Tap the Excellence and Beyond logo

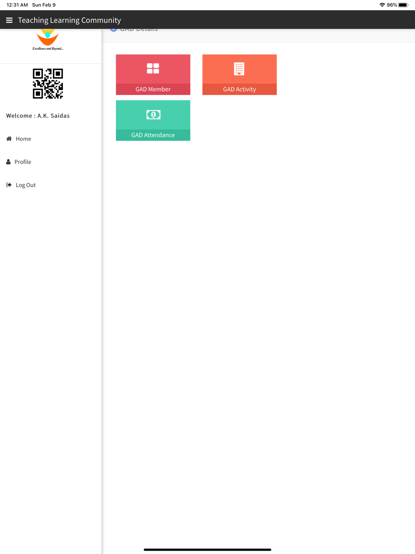pyautogui.click(x=48, y=40)
